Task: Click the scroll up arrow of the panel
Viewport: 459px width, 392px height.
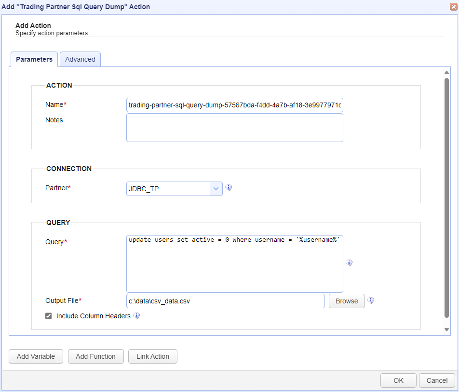Action: 446,73
